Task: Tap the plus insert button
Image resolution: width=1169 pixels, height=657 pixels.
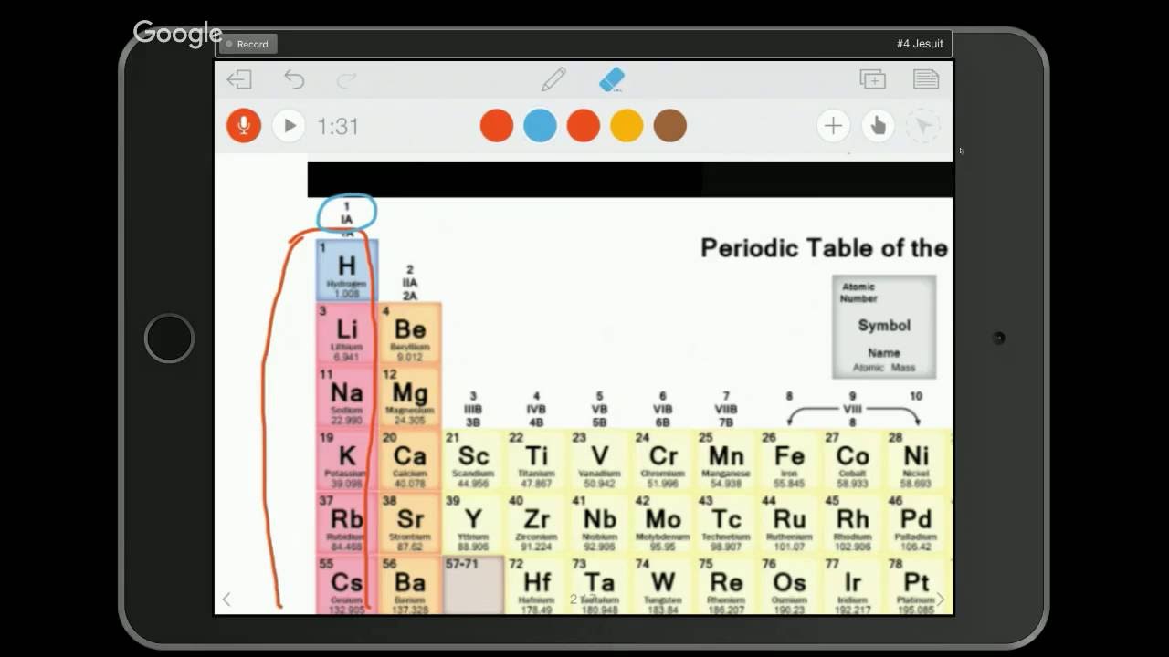Action: [833, 126]
